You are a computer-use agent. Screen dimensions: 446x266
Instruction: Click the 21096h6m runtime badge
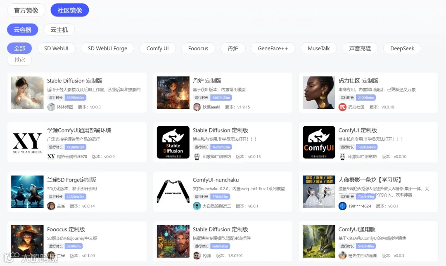(x=366, y=97)
